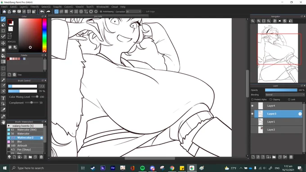Select Layer4 in Layer panel
306x172 pixels.
276,106
